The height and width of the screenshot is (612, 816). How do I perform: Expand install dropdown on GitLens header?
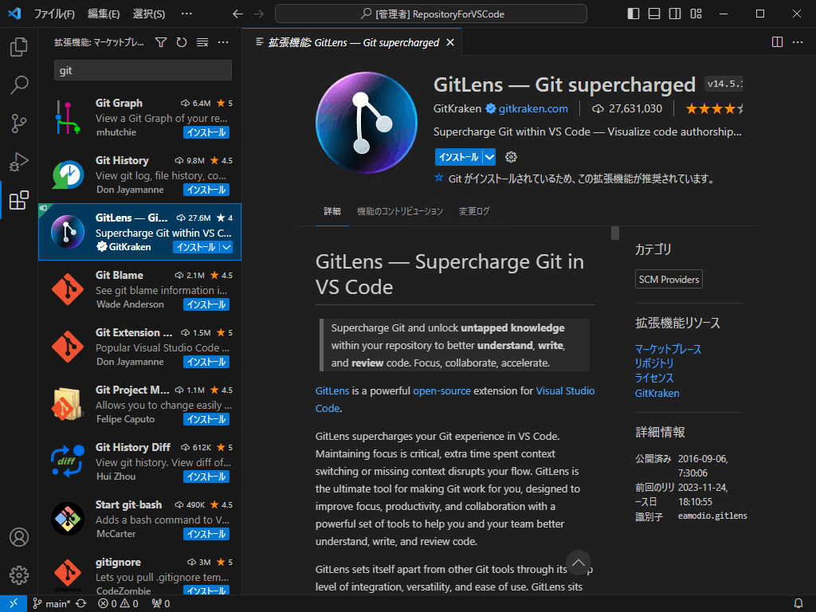(x=490, y=157)
